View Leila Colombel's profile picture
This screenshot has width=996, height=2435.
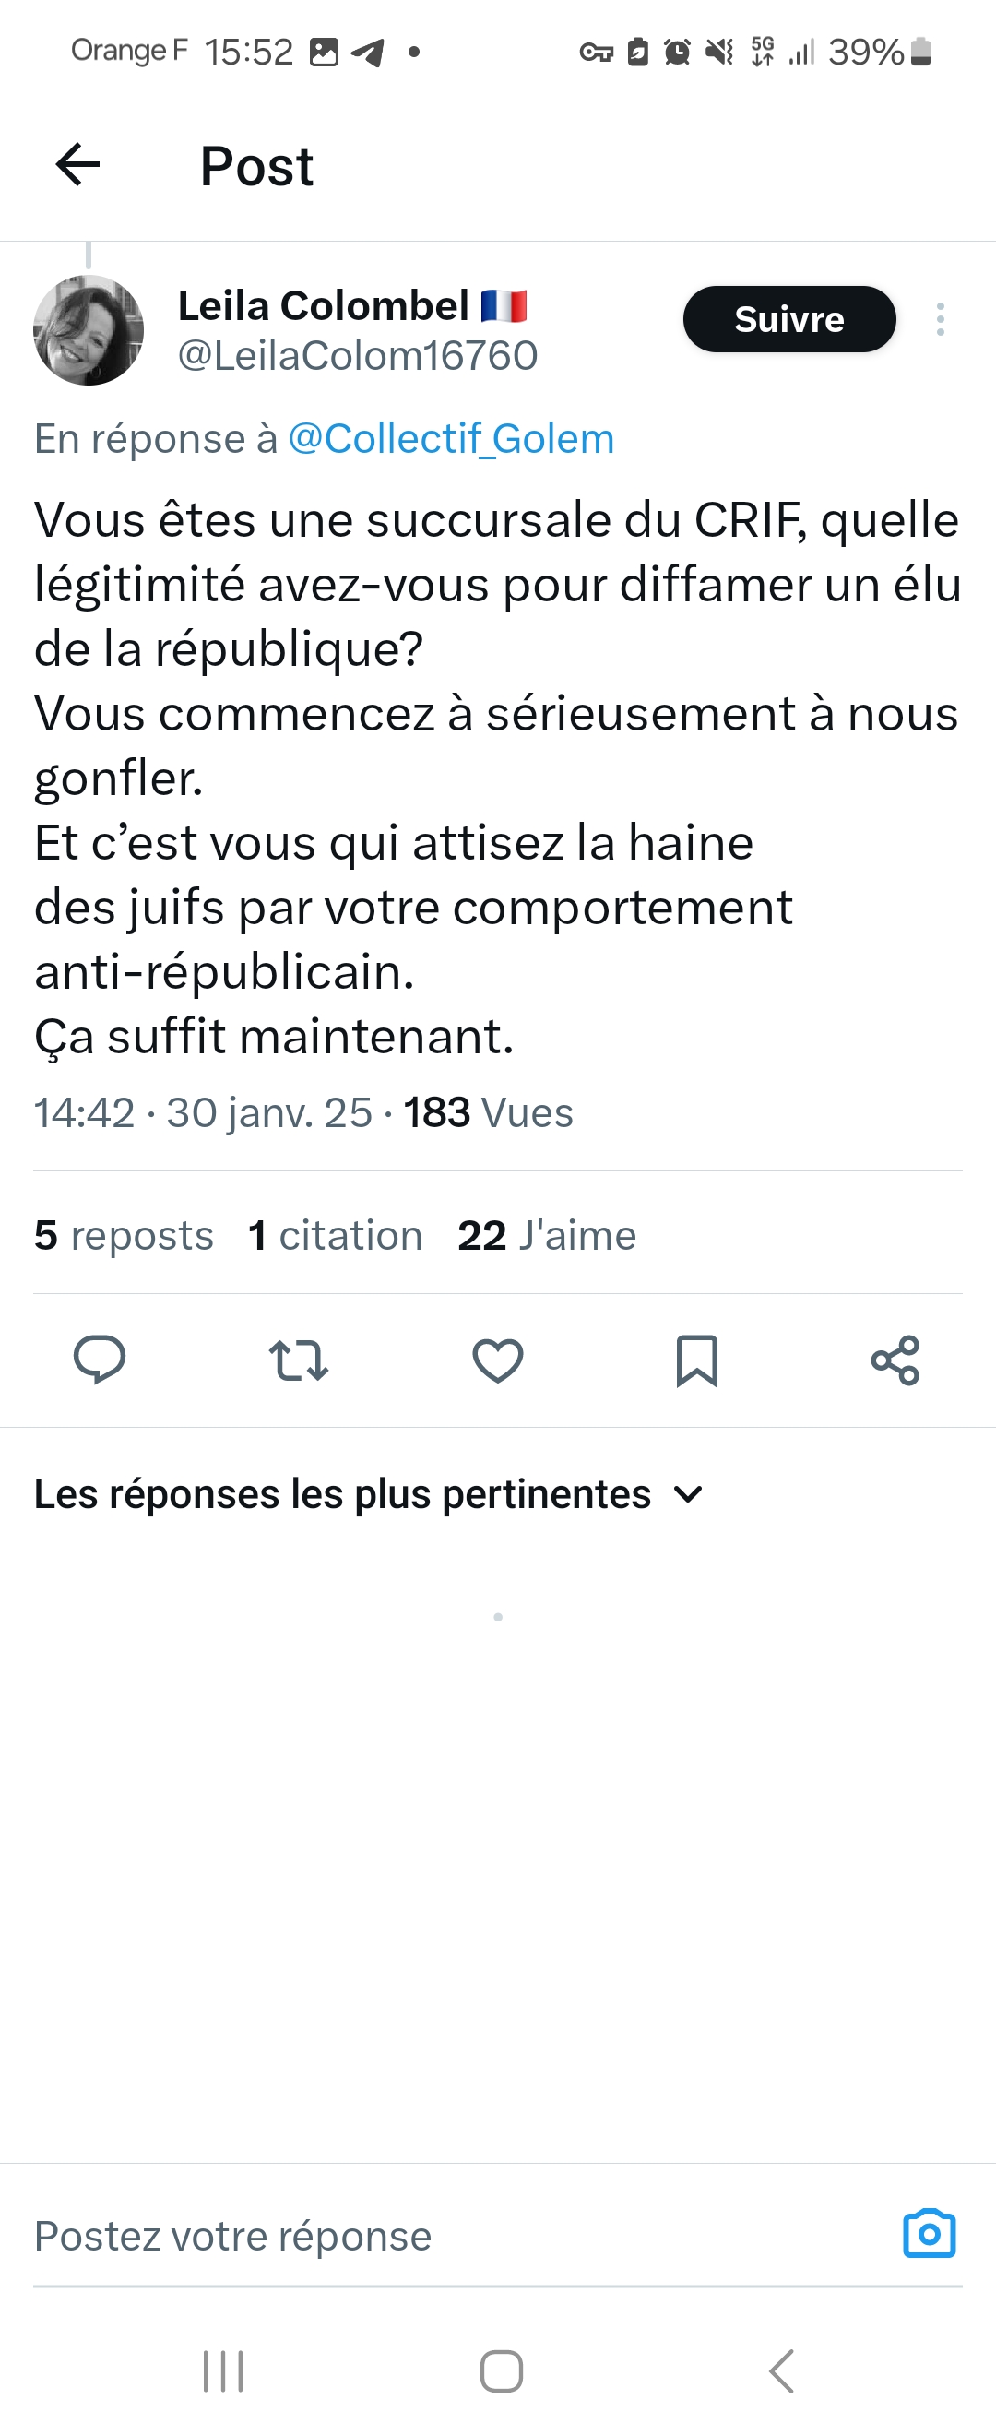[89, 330]
